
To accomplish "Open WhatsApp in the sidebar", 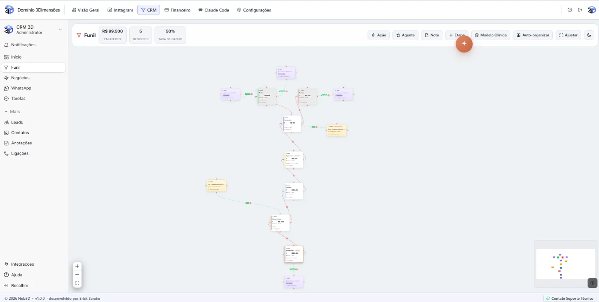I will coord(34,88).
